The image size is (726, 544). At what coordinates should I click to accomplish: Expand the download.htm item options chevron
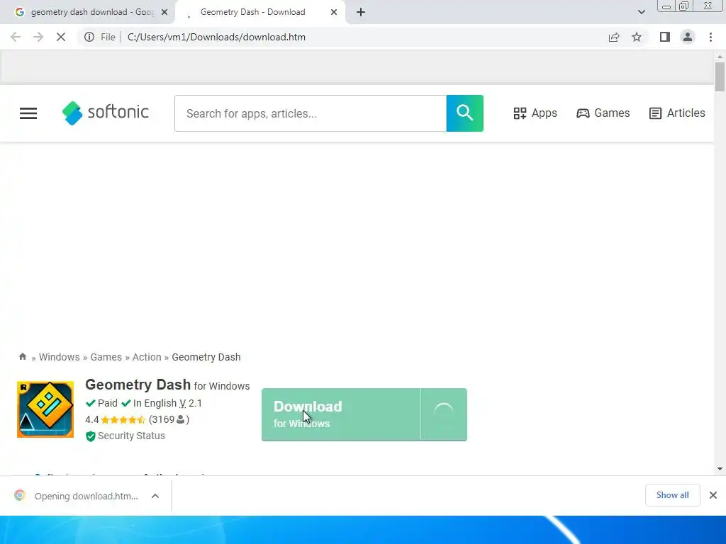point(155,496)
